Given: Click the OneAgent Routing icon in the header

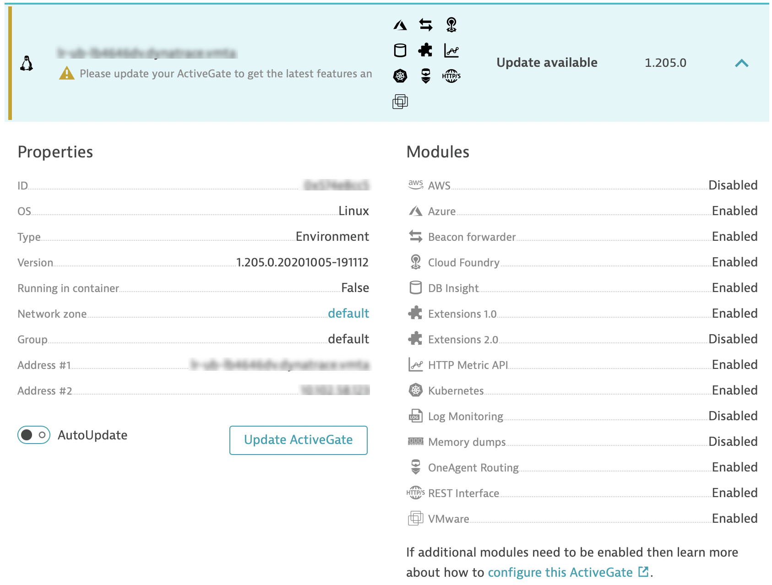Looking at the screenshot, I should (x=426, y=76).
